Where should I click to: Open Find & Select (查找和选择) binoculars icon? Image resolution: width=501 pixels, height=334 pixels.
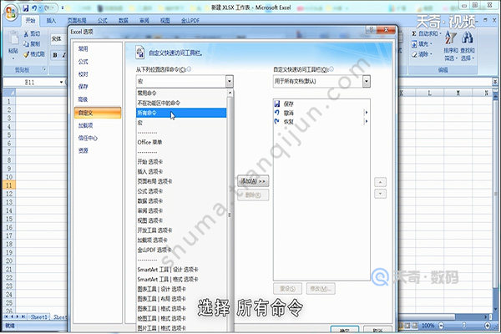(467, 38)
